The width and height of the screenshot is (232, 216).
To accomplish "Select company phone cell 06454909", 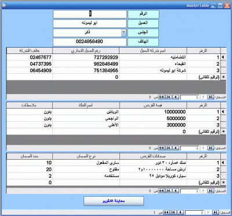I will [x=30, y=70].
